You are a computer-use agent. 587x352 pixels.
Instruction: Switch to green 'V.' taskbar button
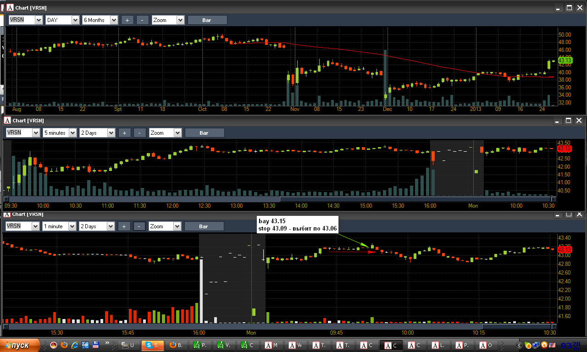point(224,345)
